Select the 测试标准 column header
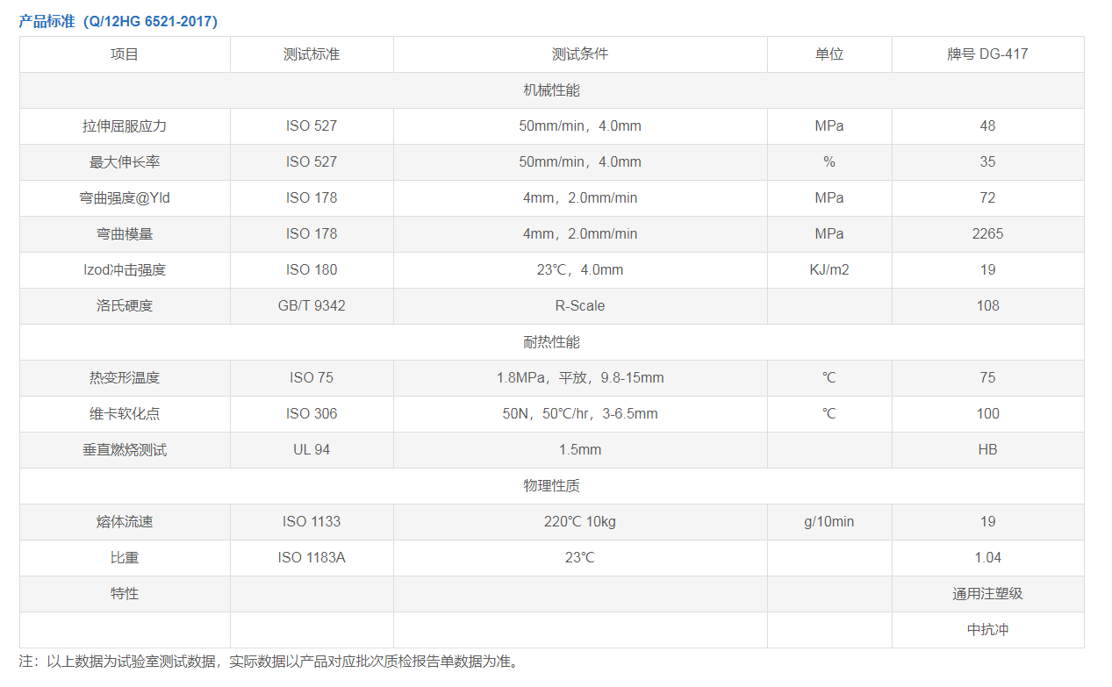This screenshot has height=687, width=1112. click(x=312, y=54)
